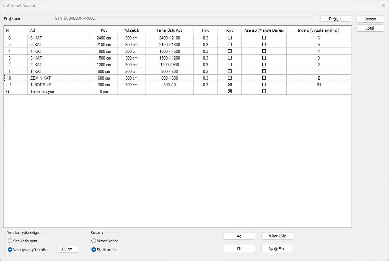Select the 'Varsayılan yükseklik' radio option
The width and height of the screenshot is (389, 261).
click(x=10, y=249)
